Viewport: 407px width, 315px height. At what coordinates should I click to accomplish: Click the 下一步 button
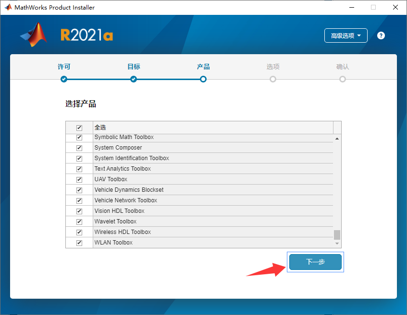pyautogui.click(x=315, y=262)
